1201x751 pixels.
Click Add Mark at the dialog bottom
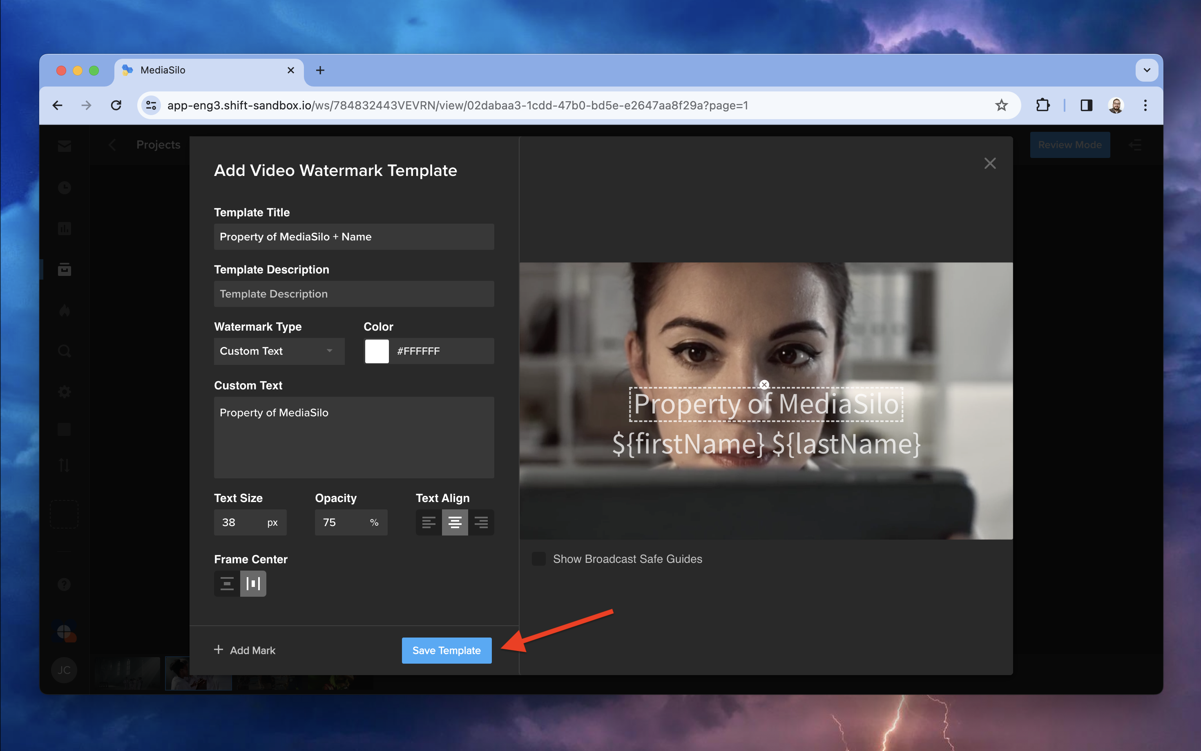[245, 650]
